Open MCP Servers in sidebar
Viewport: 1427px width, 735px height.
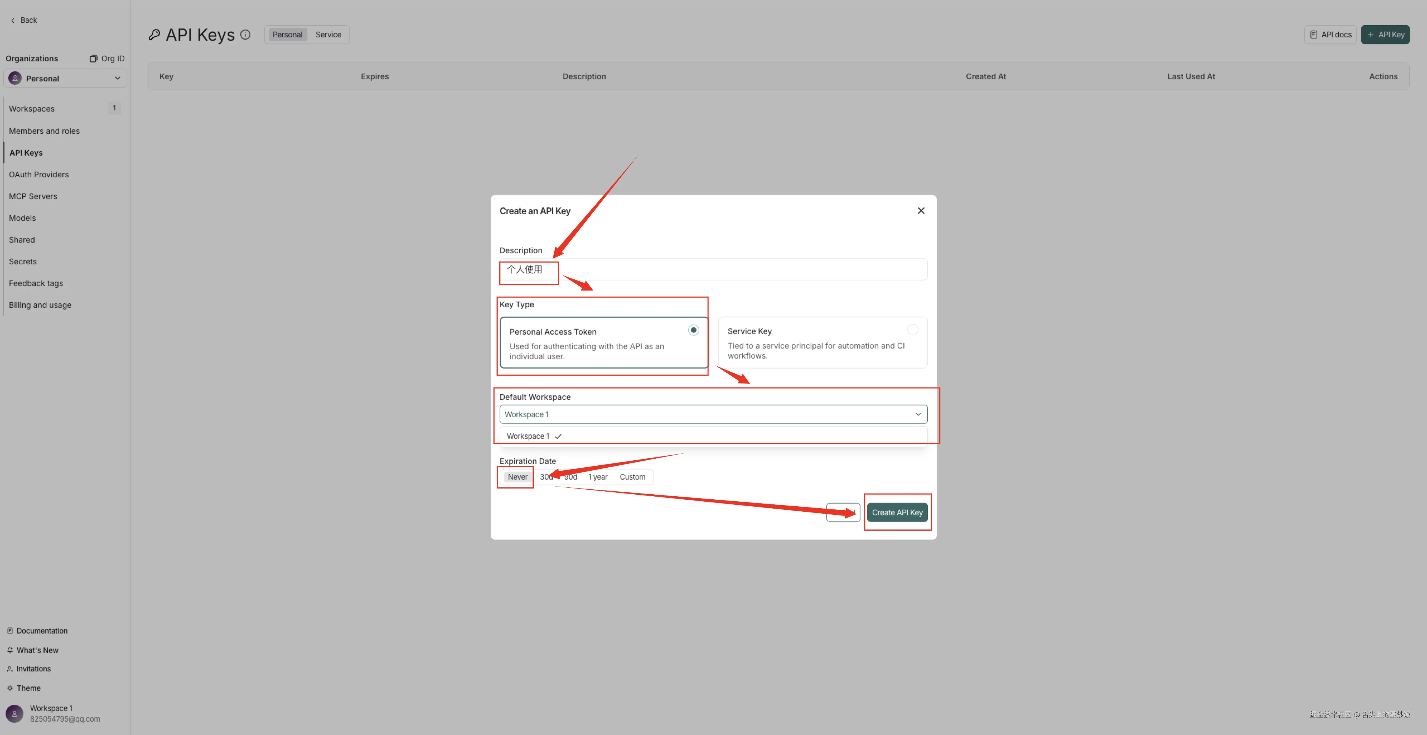coord(33,196)
